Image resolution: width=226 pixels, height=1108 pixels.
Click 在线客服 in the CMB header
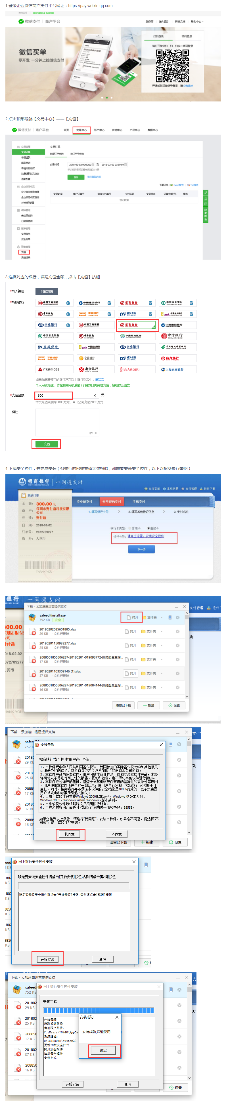tap(152, 489)
